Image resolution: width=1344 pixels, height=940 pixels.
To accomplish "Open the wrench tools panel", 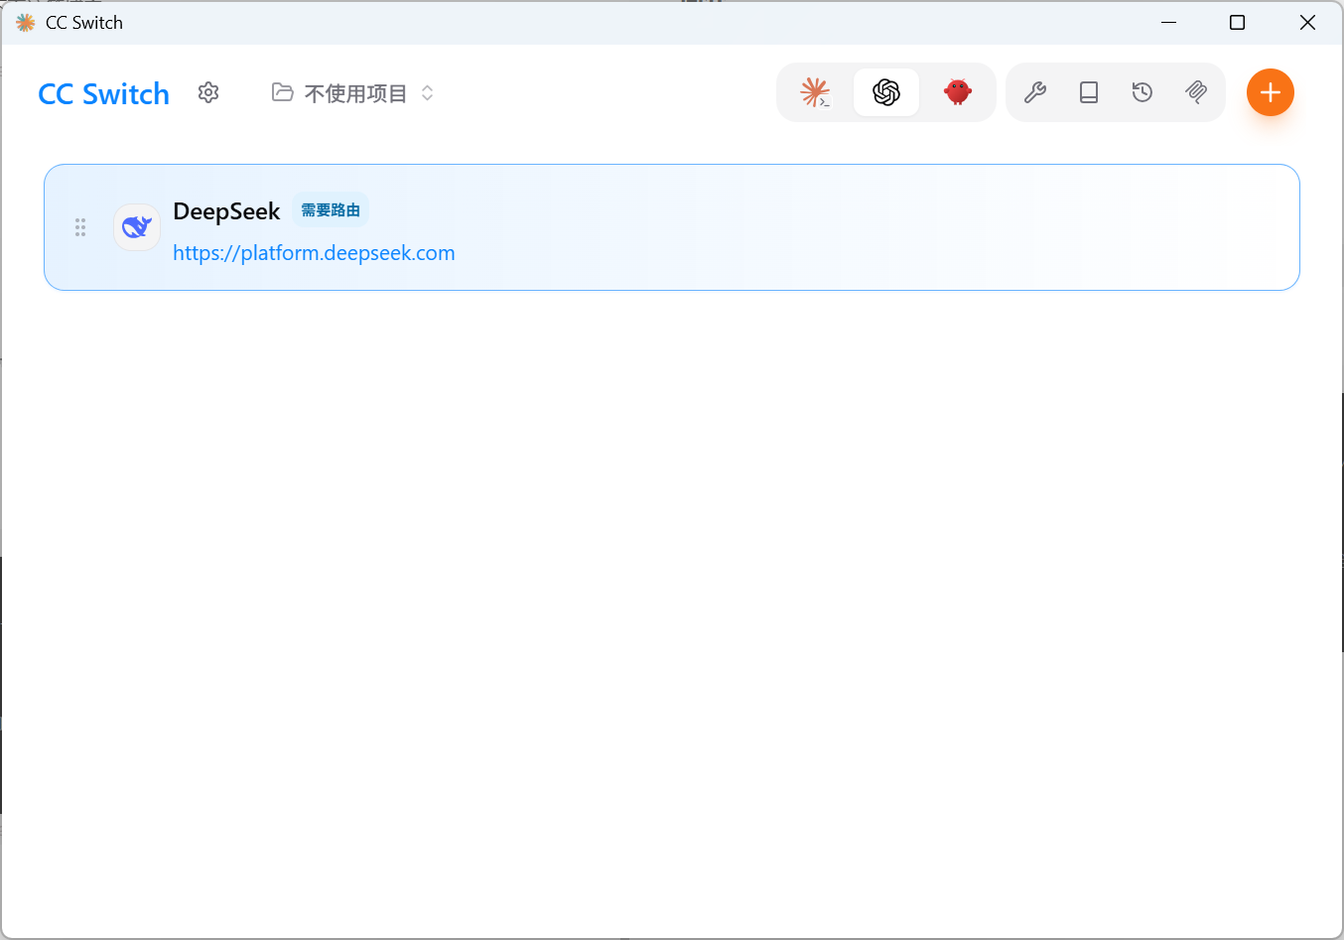I will click(1035, 92).
